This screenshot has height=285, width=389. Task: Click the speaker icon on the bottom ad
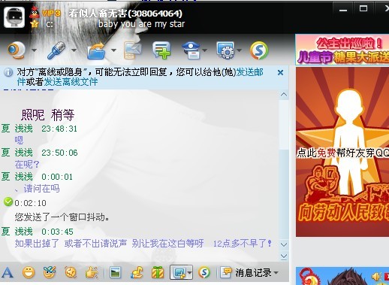(375, 277)
